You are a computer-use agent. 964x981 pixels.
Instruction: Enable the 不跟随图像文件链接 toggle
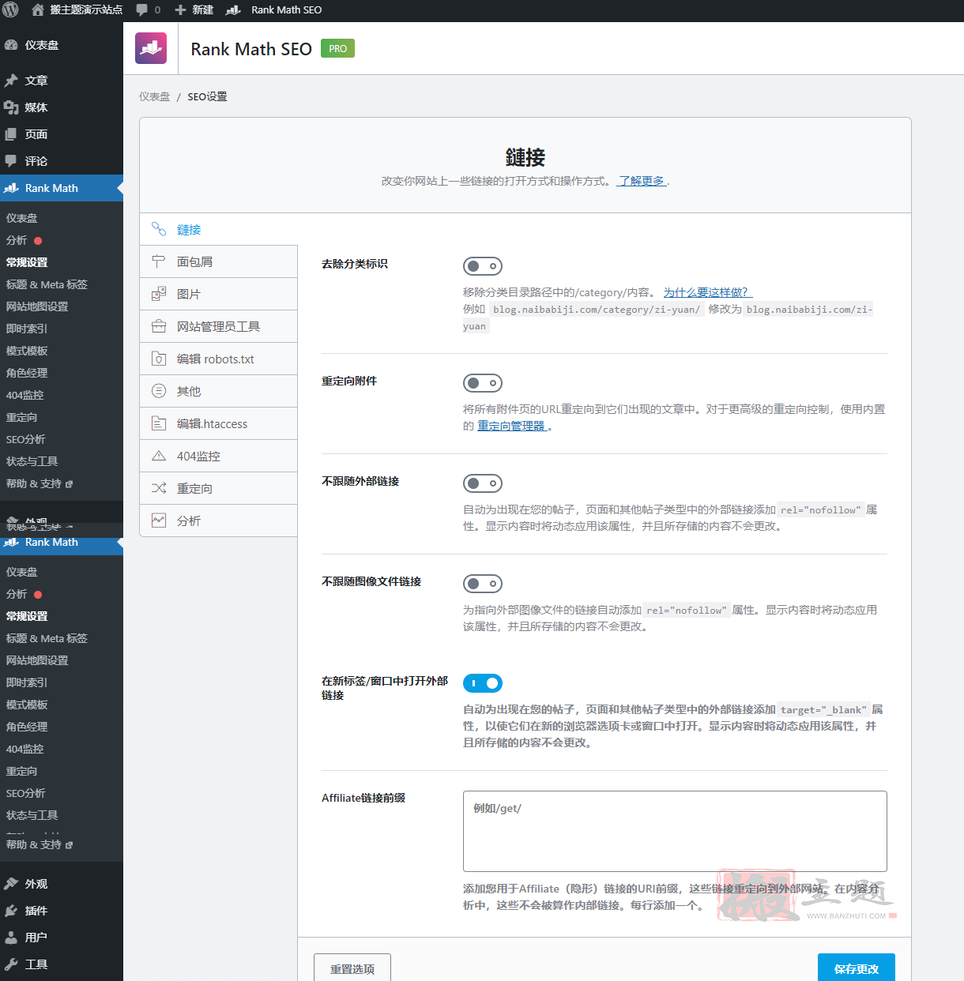[483, 584]
